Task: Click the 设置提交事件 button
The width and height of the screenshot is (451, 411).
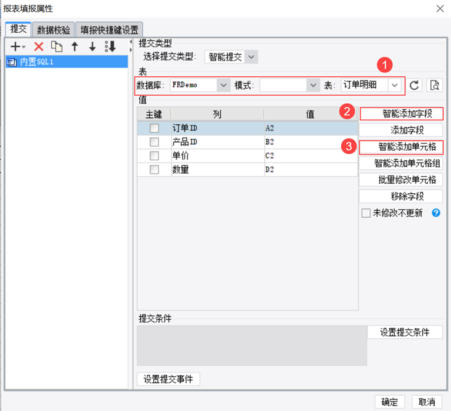Action: click(x=169, y=379)
